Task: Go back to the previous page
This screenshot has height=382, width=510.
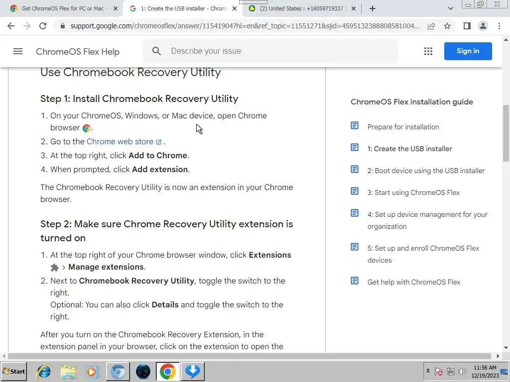Action: pyautogui.click(x=11, y=26)
